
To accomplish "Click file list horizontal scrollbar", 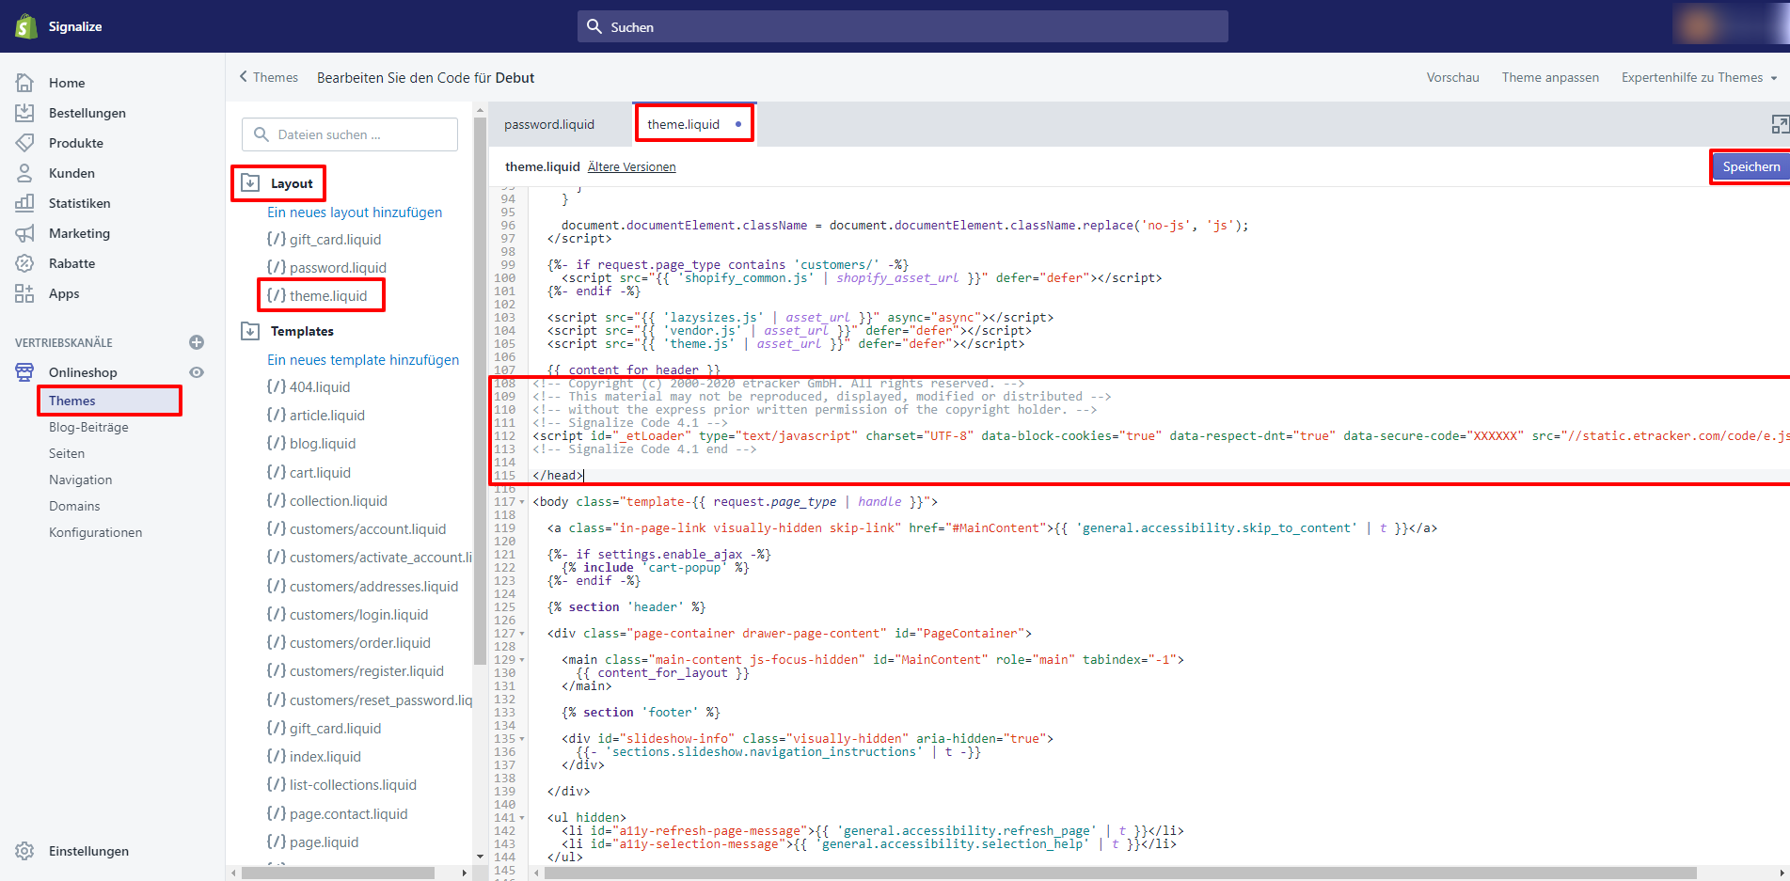I will pyautogui.click(x=338, y=873).
